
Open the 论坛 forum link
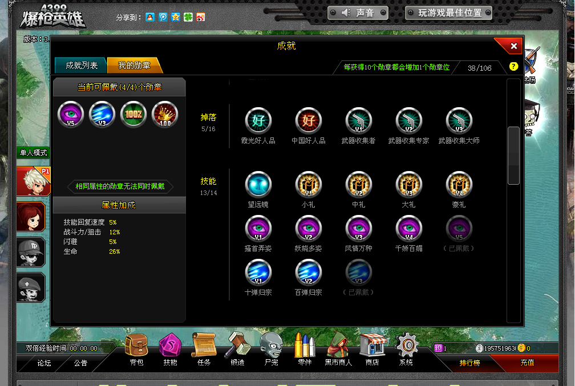44,363
